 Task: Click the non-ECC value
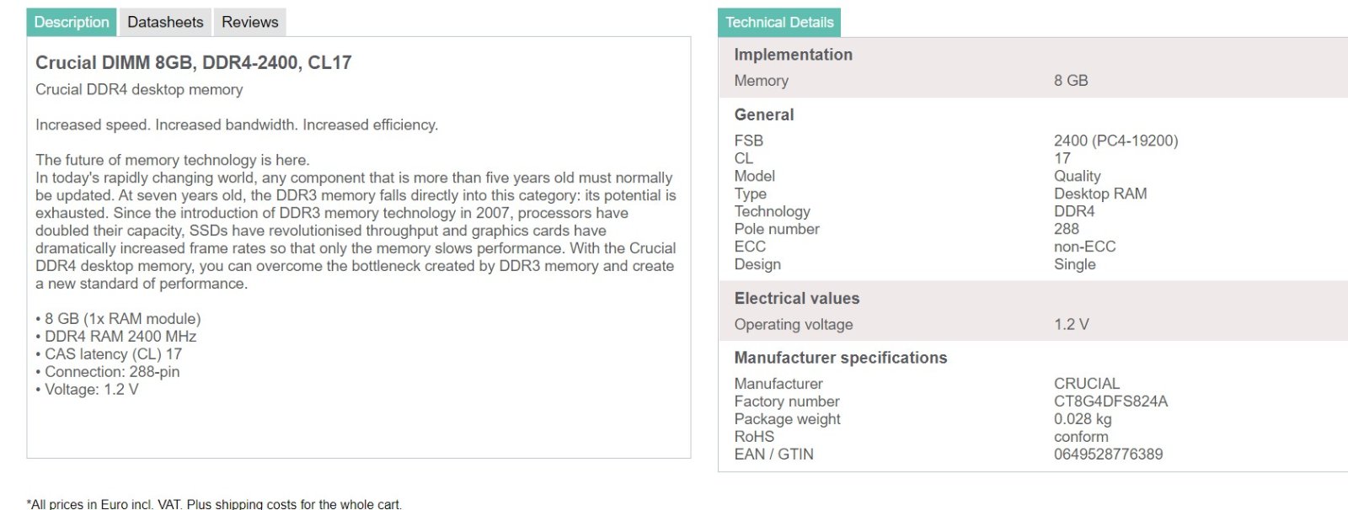click(1084, 247)
